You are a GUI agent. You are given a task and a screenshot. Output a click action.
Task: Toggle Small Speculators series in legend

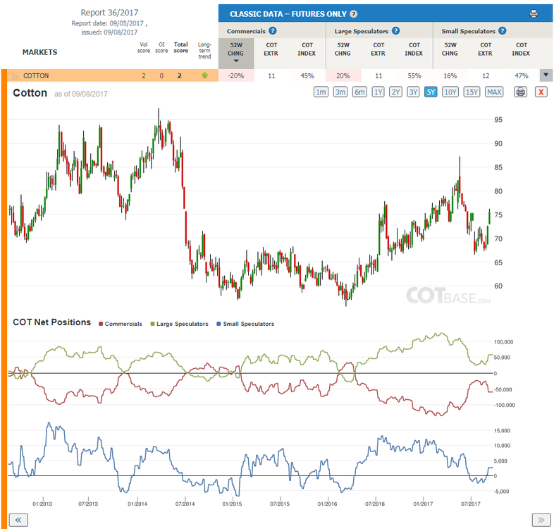[x=245, y=324]
